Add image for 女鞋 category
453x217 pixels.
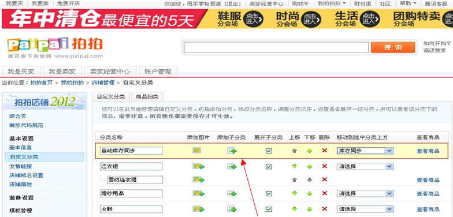pyautogui.click(x=199, y=209)
